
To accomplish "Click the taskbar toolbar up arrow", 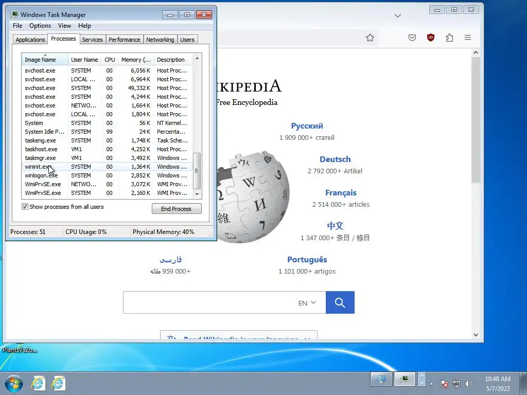I will (421, 375).
